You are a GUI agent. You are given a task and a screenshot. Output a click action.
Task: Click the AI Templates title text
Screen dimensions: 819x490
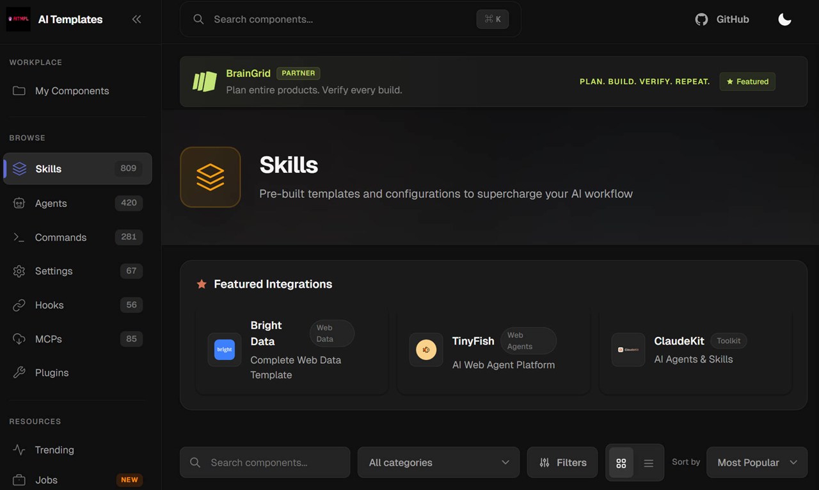pos(70,19)
